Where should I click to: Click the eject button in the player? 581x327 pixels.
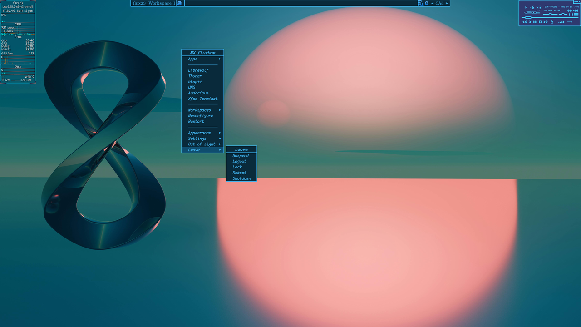[551, 22]
